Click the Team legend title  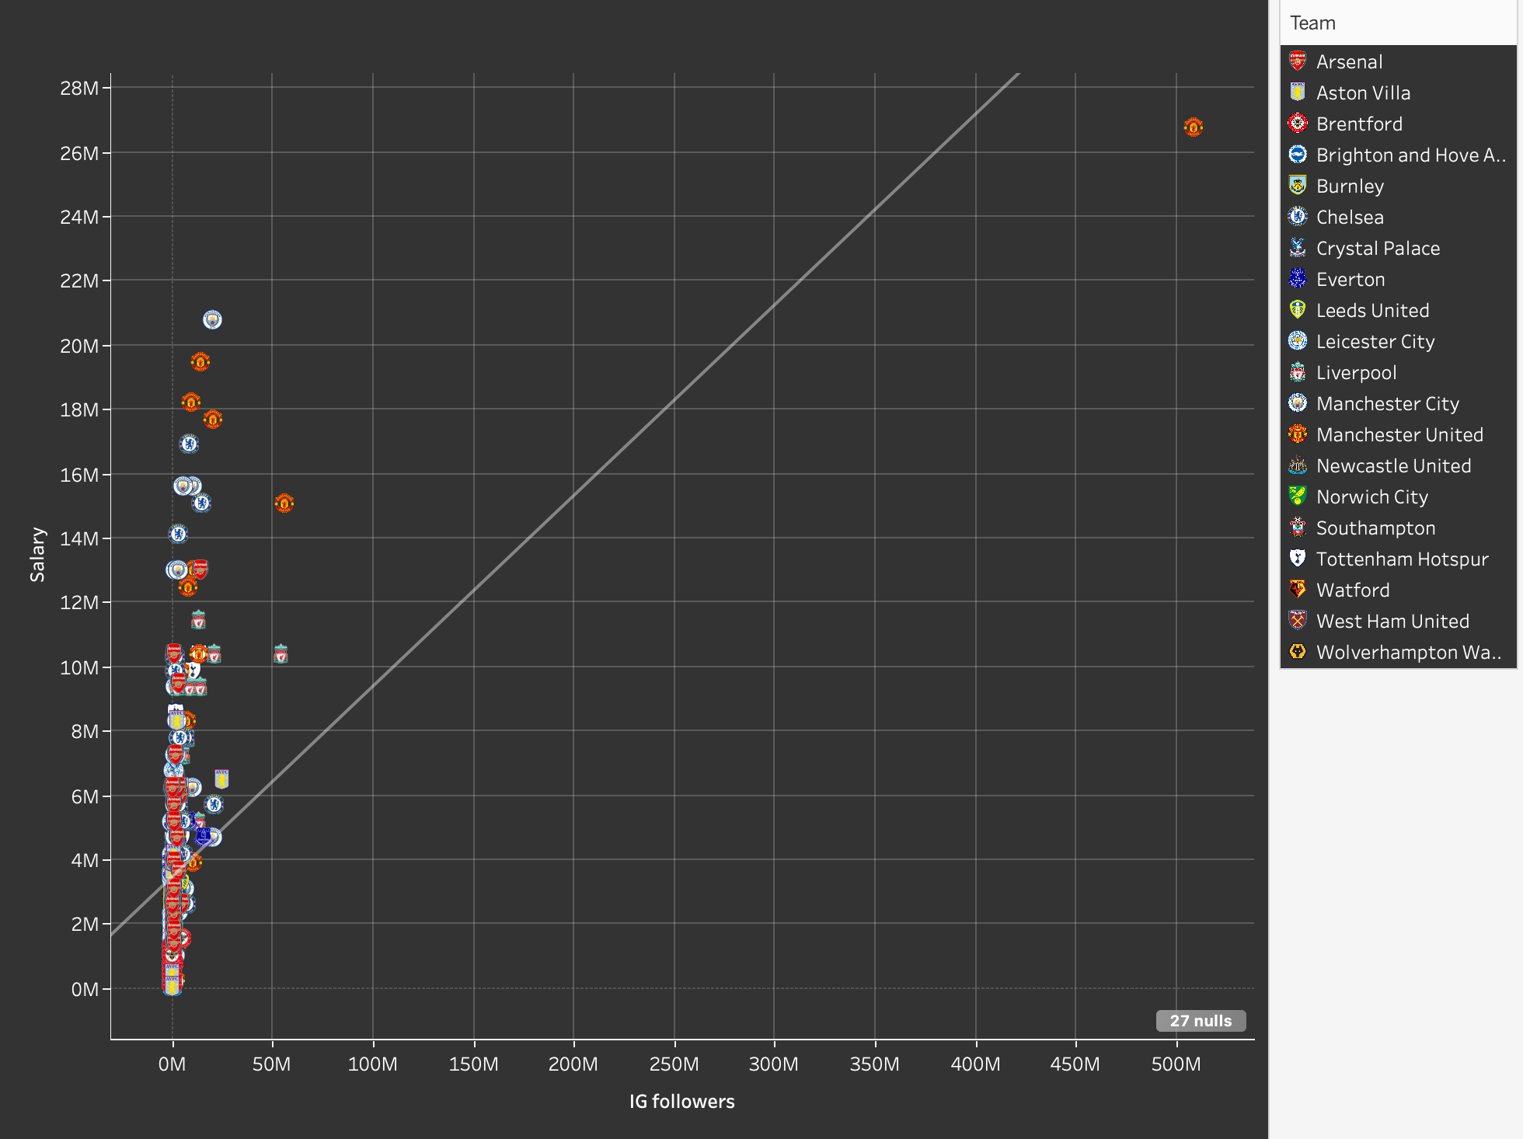tap(1312, 23)
